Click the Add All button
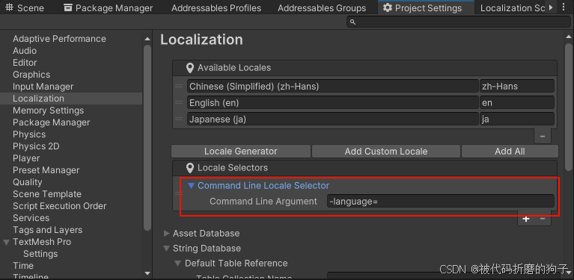574x280 pixels. click(510, 152)
